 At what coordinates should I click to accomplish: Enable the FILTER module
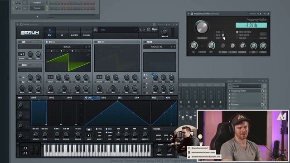click(x=145, y=42)
